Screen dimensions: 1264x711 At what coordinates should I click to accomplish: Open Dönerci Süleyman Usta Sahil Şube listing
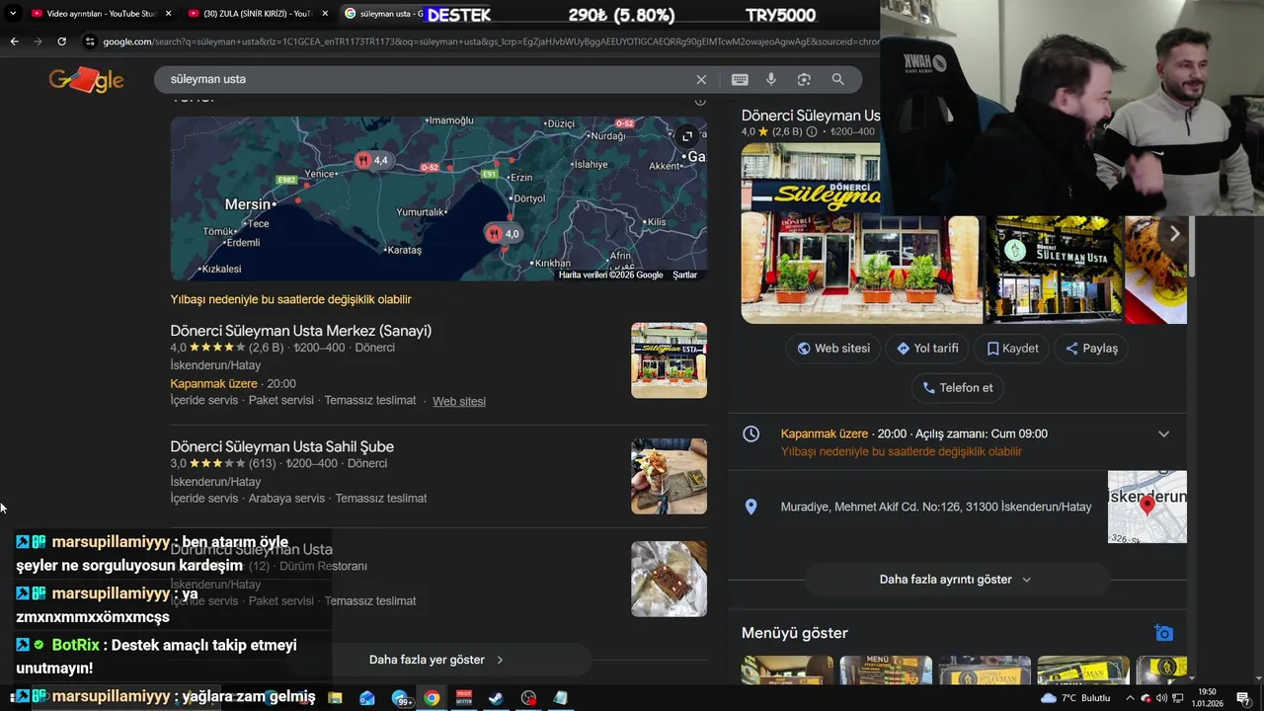click(x=281, y=446)
